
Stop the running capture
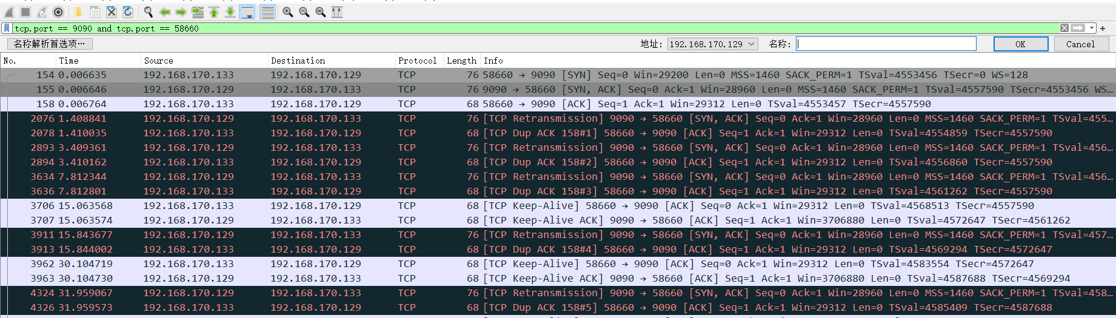click(x=25, y=12)
